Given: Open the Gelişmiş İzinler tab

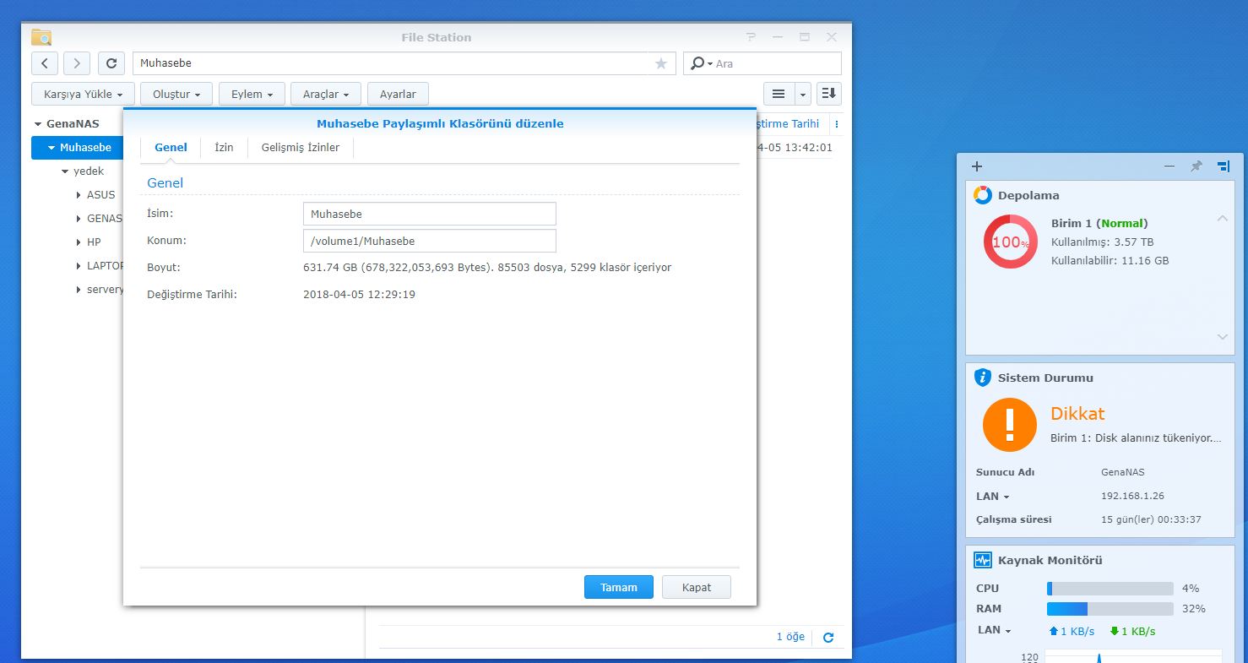Looking at the screenshot, I should click(x=300, y=148).
